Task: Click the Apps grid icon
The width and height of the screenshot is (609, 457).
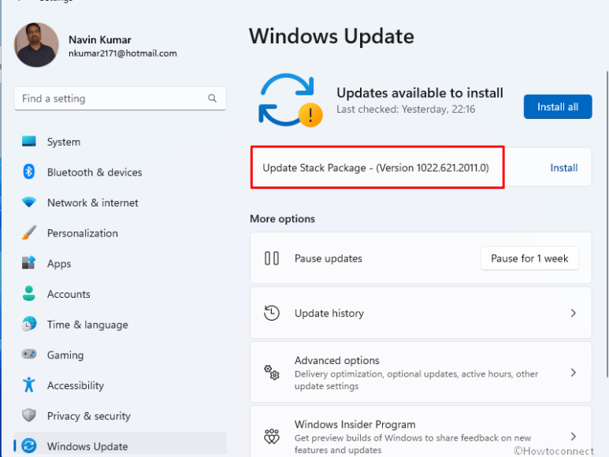Action: 28,263
